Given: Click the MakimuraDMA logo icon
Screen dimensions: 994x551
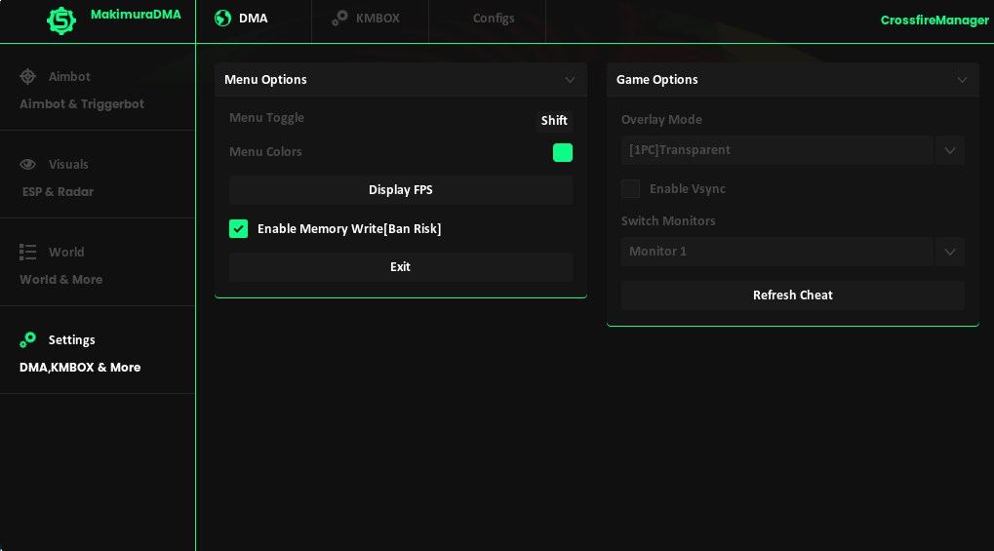Looking at the screenshot, I should click(x=61, y=20).
